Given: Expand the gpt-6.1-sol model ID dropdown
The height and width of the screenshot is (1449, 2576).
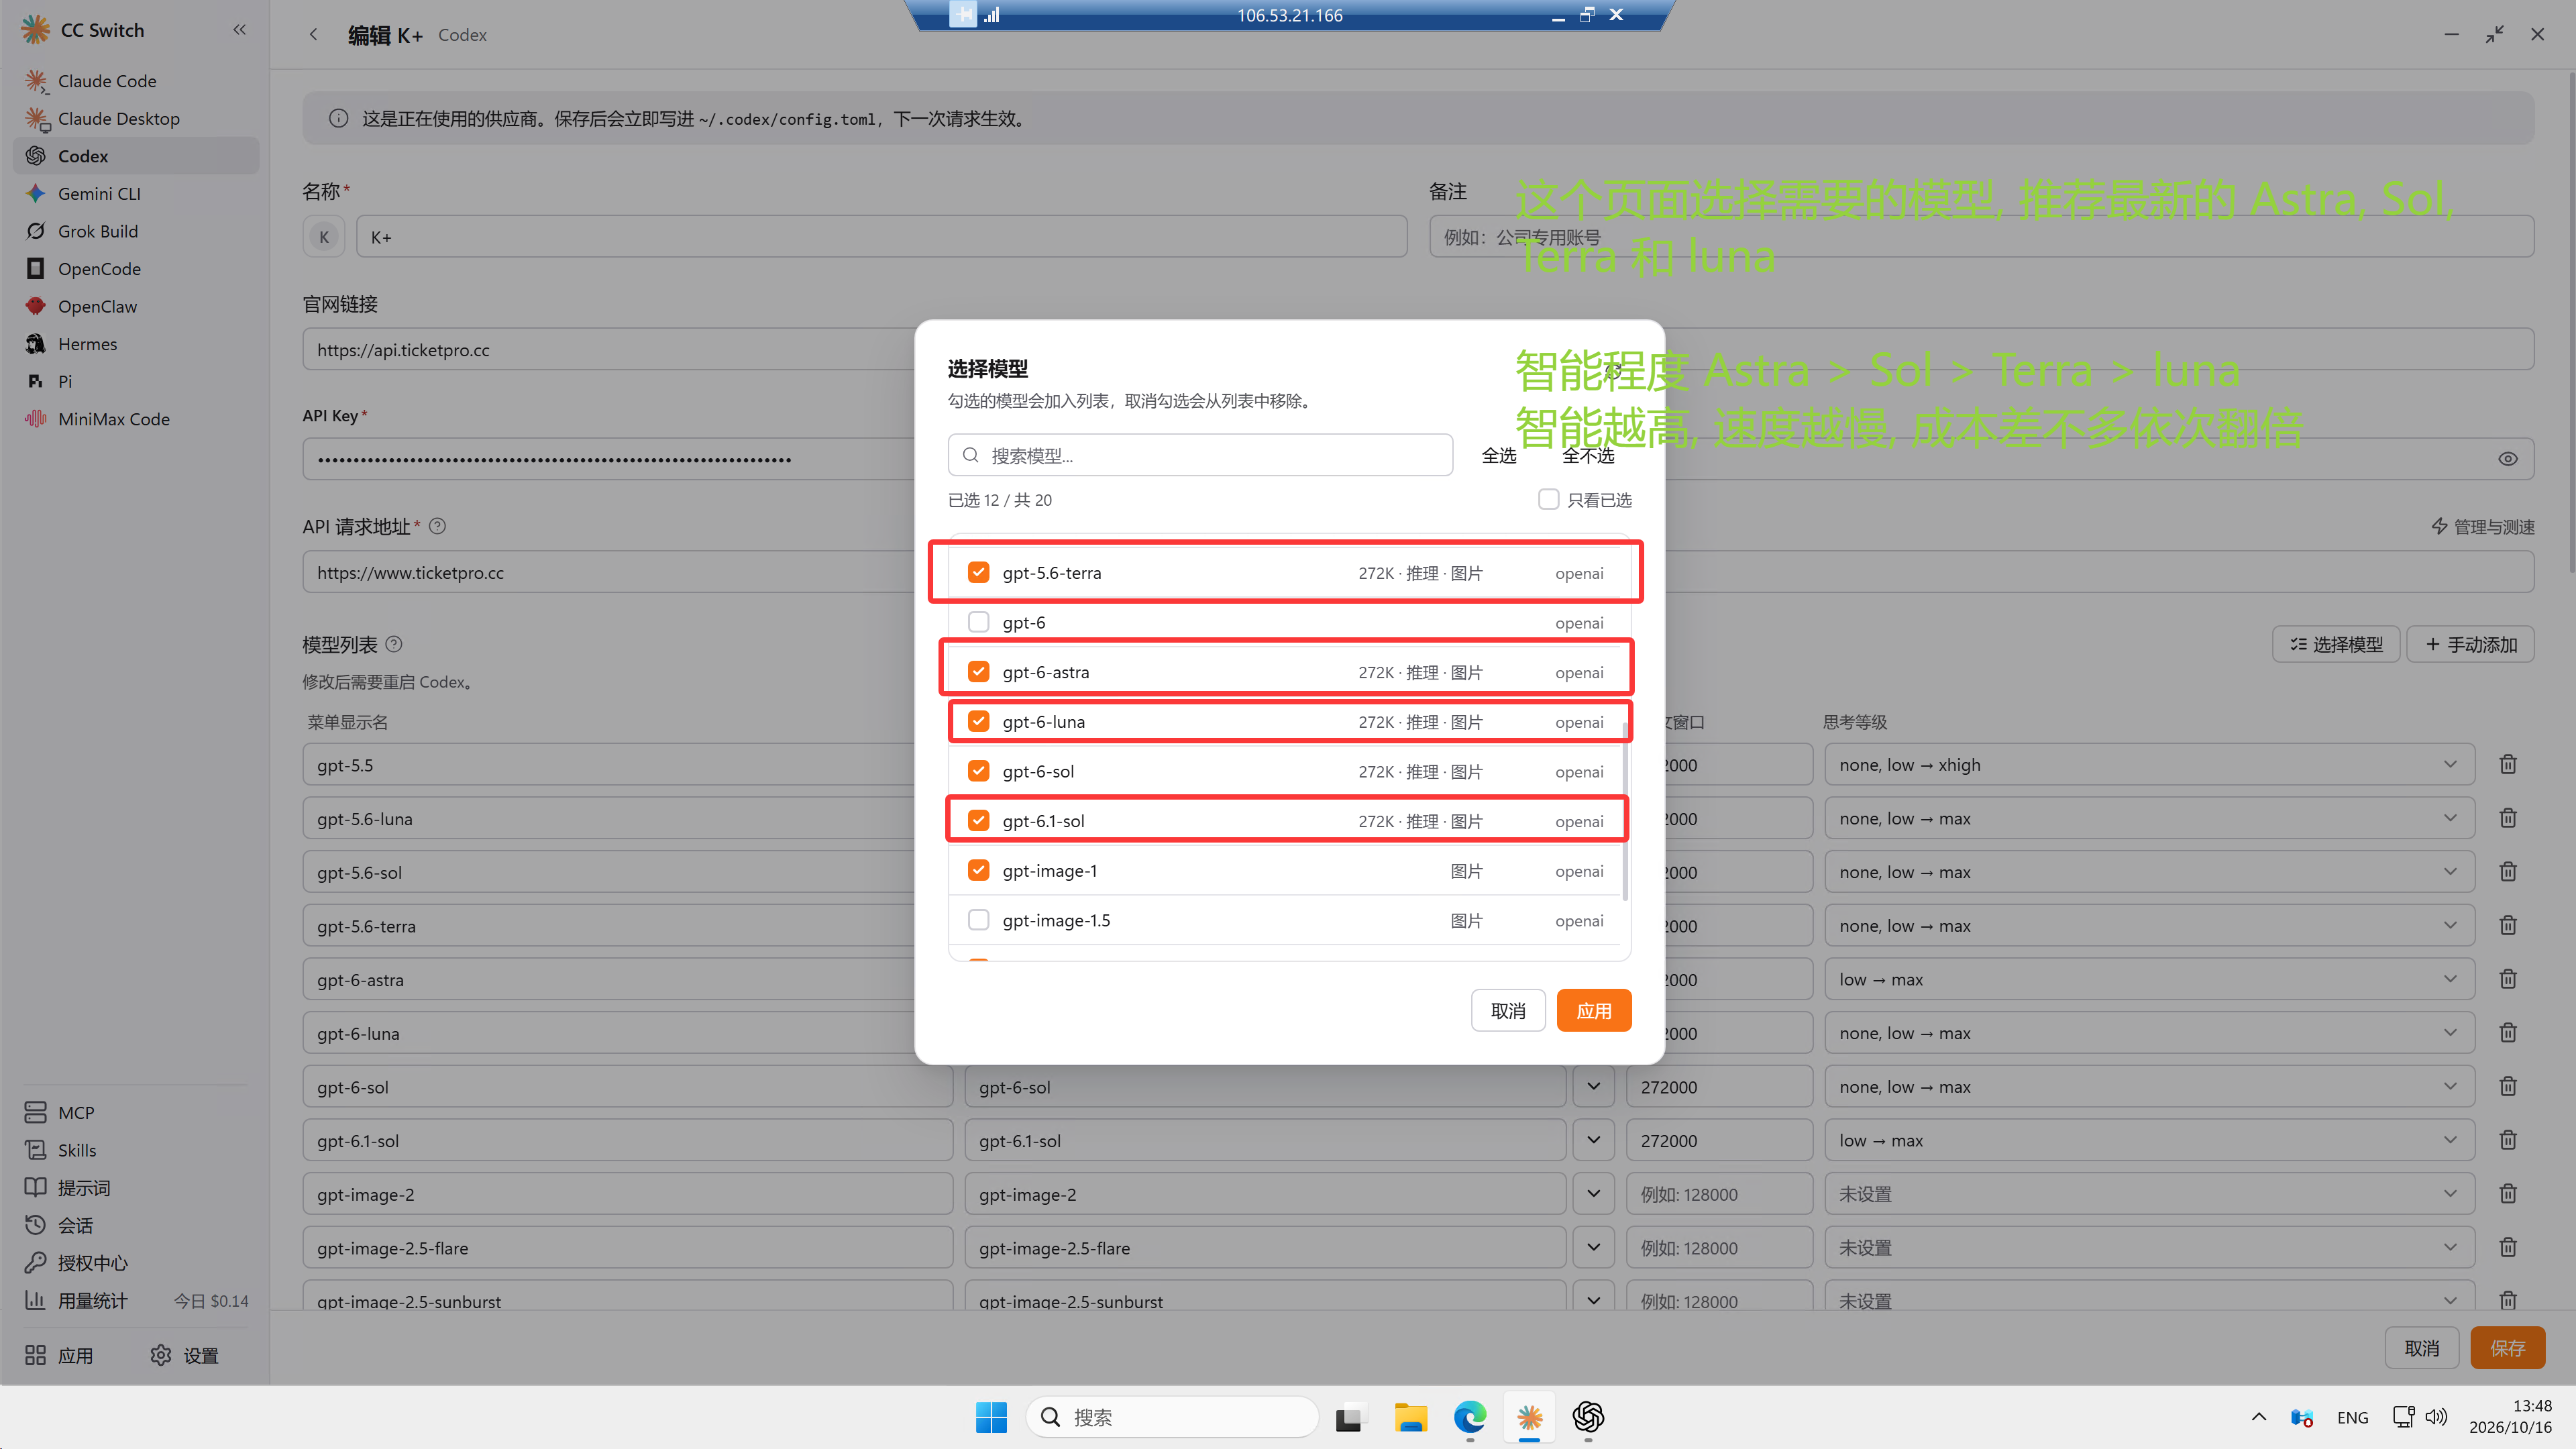Looking at the screenshot, I should tap(1593, 1141).
